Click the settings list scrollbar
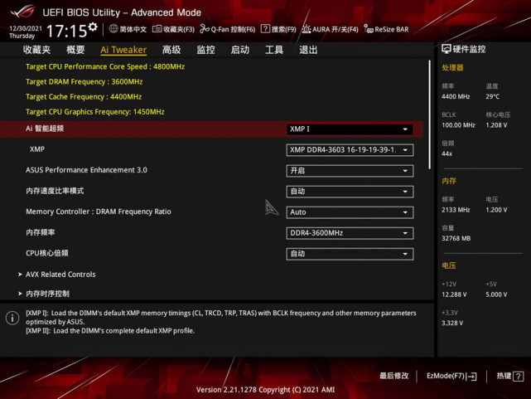 (x=430, y=114)
